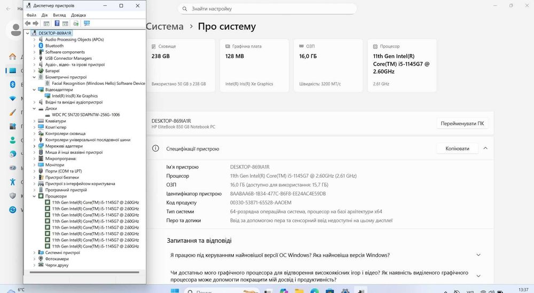Open the Network Wi-Fi icon in Settings sidebar
The width and height of the screenshot is (534, 293).
[x=13, y=98]
